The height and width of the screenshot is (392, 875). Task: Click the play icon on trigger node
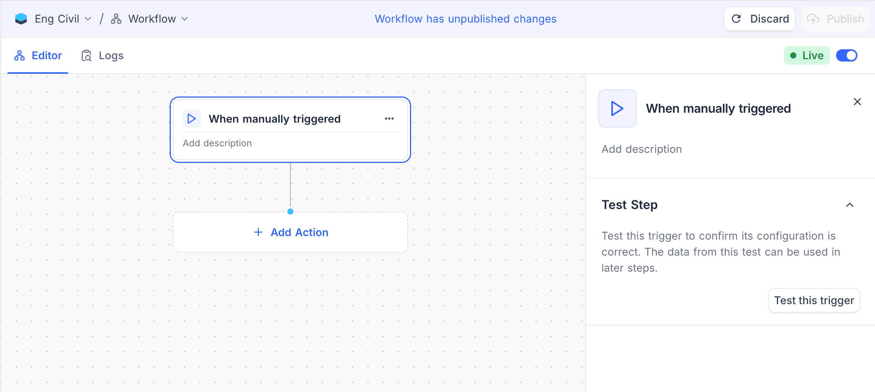191,119
